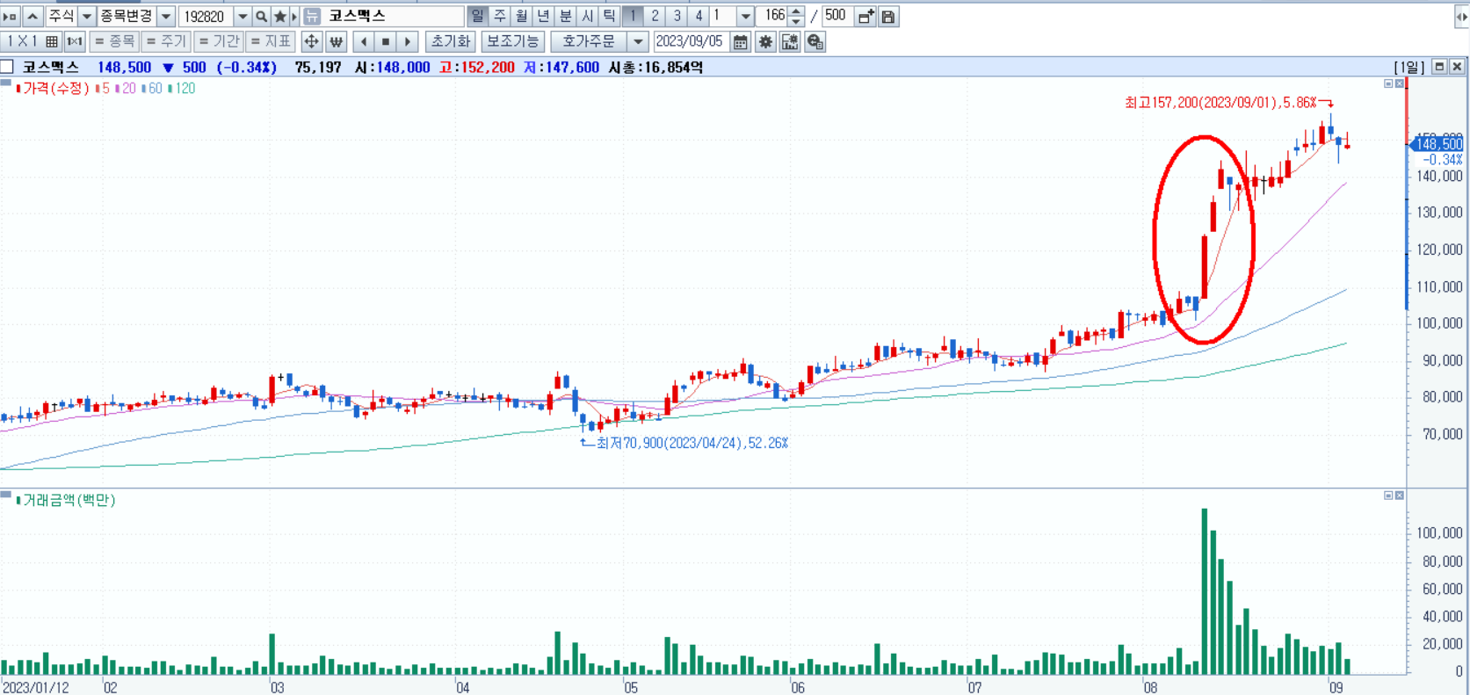This screenshot has height=695, width=1470.
Task: Step chart backward with left arrow
Action: tap(364, 41)
